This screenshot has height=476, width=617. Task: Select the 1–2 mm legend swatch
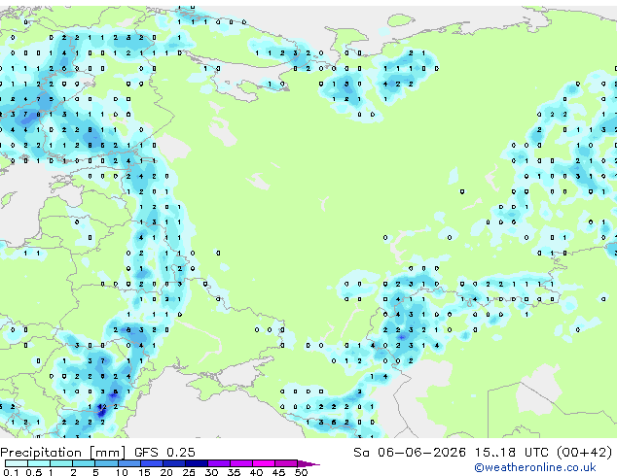(61, 463)
